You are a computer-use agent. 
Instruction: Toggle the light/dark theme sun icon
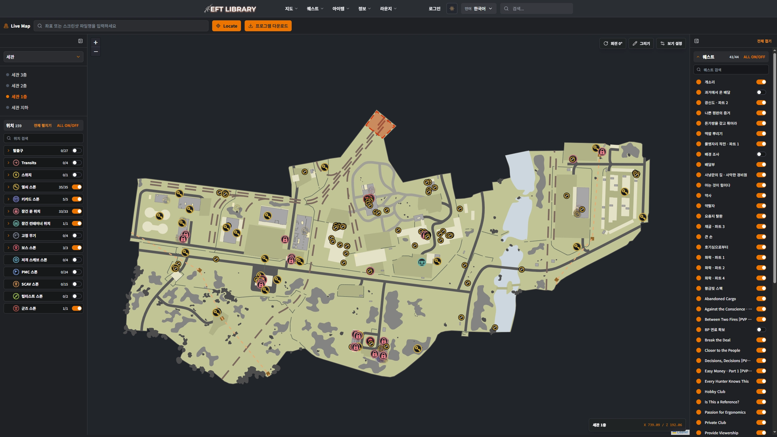pos(452,8)
